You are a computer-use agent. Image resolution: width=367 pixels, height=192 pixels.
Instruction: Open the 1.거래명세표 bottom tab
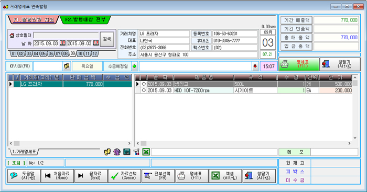point(24,152)
